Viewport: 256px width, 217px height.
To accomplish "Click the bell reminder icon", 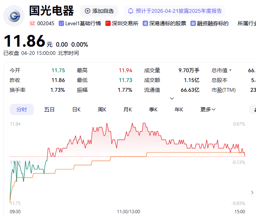I will pos(131,11).
